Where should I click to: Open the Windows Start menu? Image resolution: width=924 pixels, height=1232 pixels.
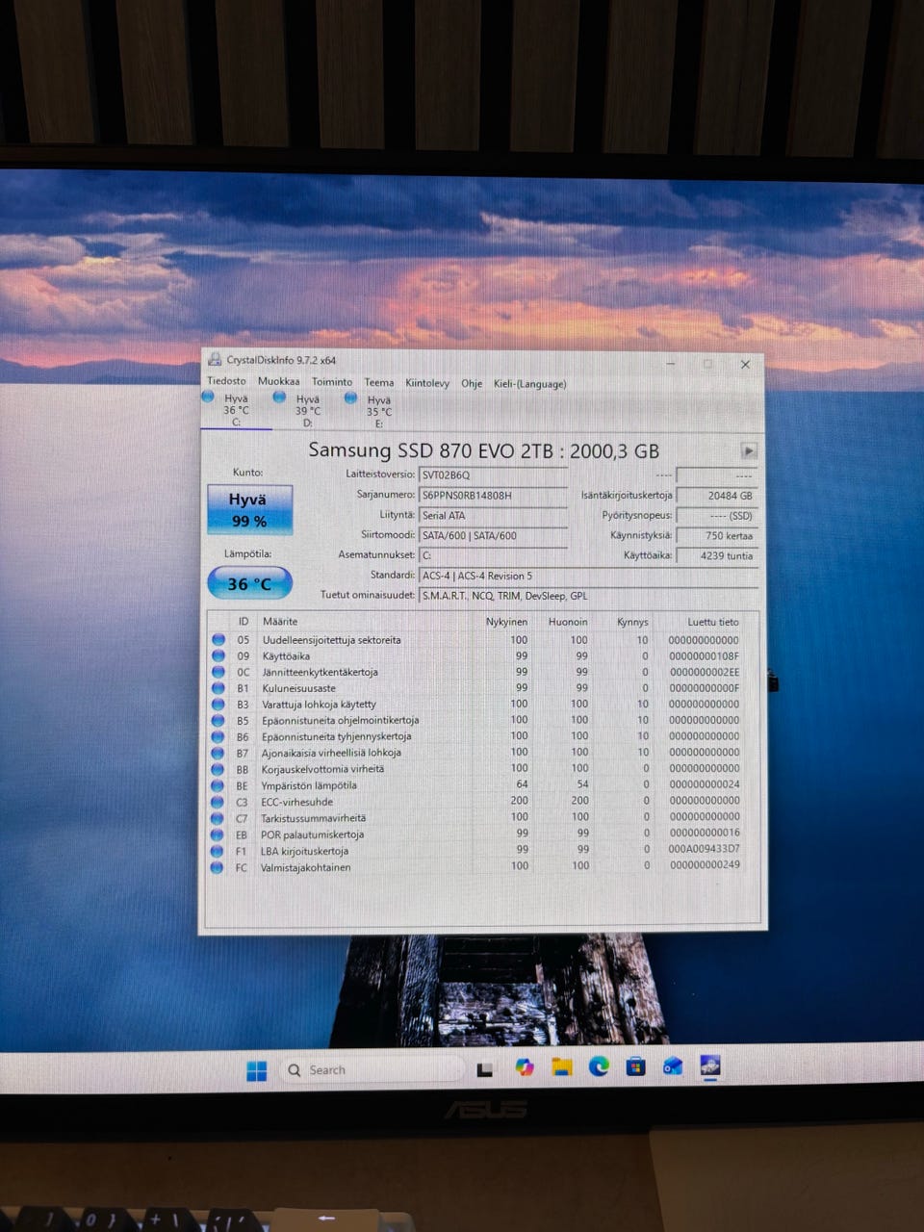click(x=257, y=1070)
